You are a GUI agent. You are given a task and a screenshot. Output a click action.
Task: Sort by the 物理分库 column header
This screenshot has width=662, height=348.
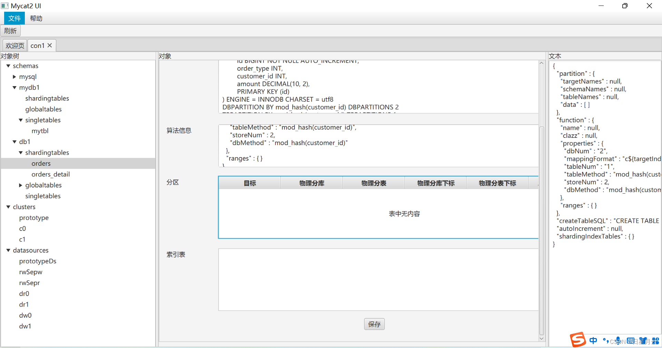[x=312, y=183]
